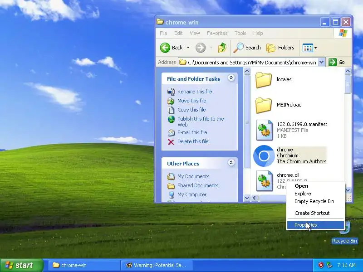
Task: Choose Open in the context menu
Action: 315,186
